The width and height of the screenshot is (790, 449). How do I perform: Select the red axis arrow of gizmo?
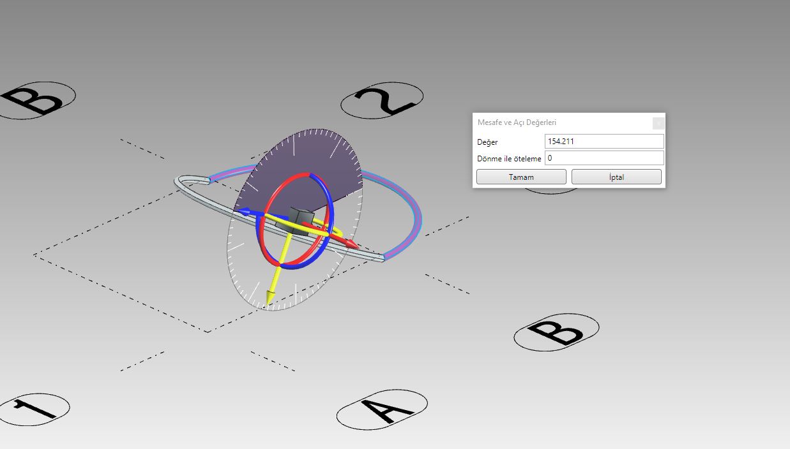coord(351,244)
